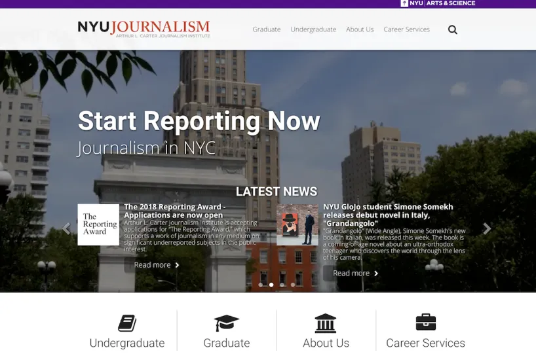Click the About Us building icon

coord(326,323)
